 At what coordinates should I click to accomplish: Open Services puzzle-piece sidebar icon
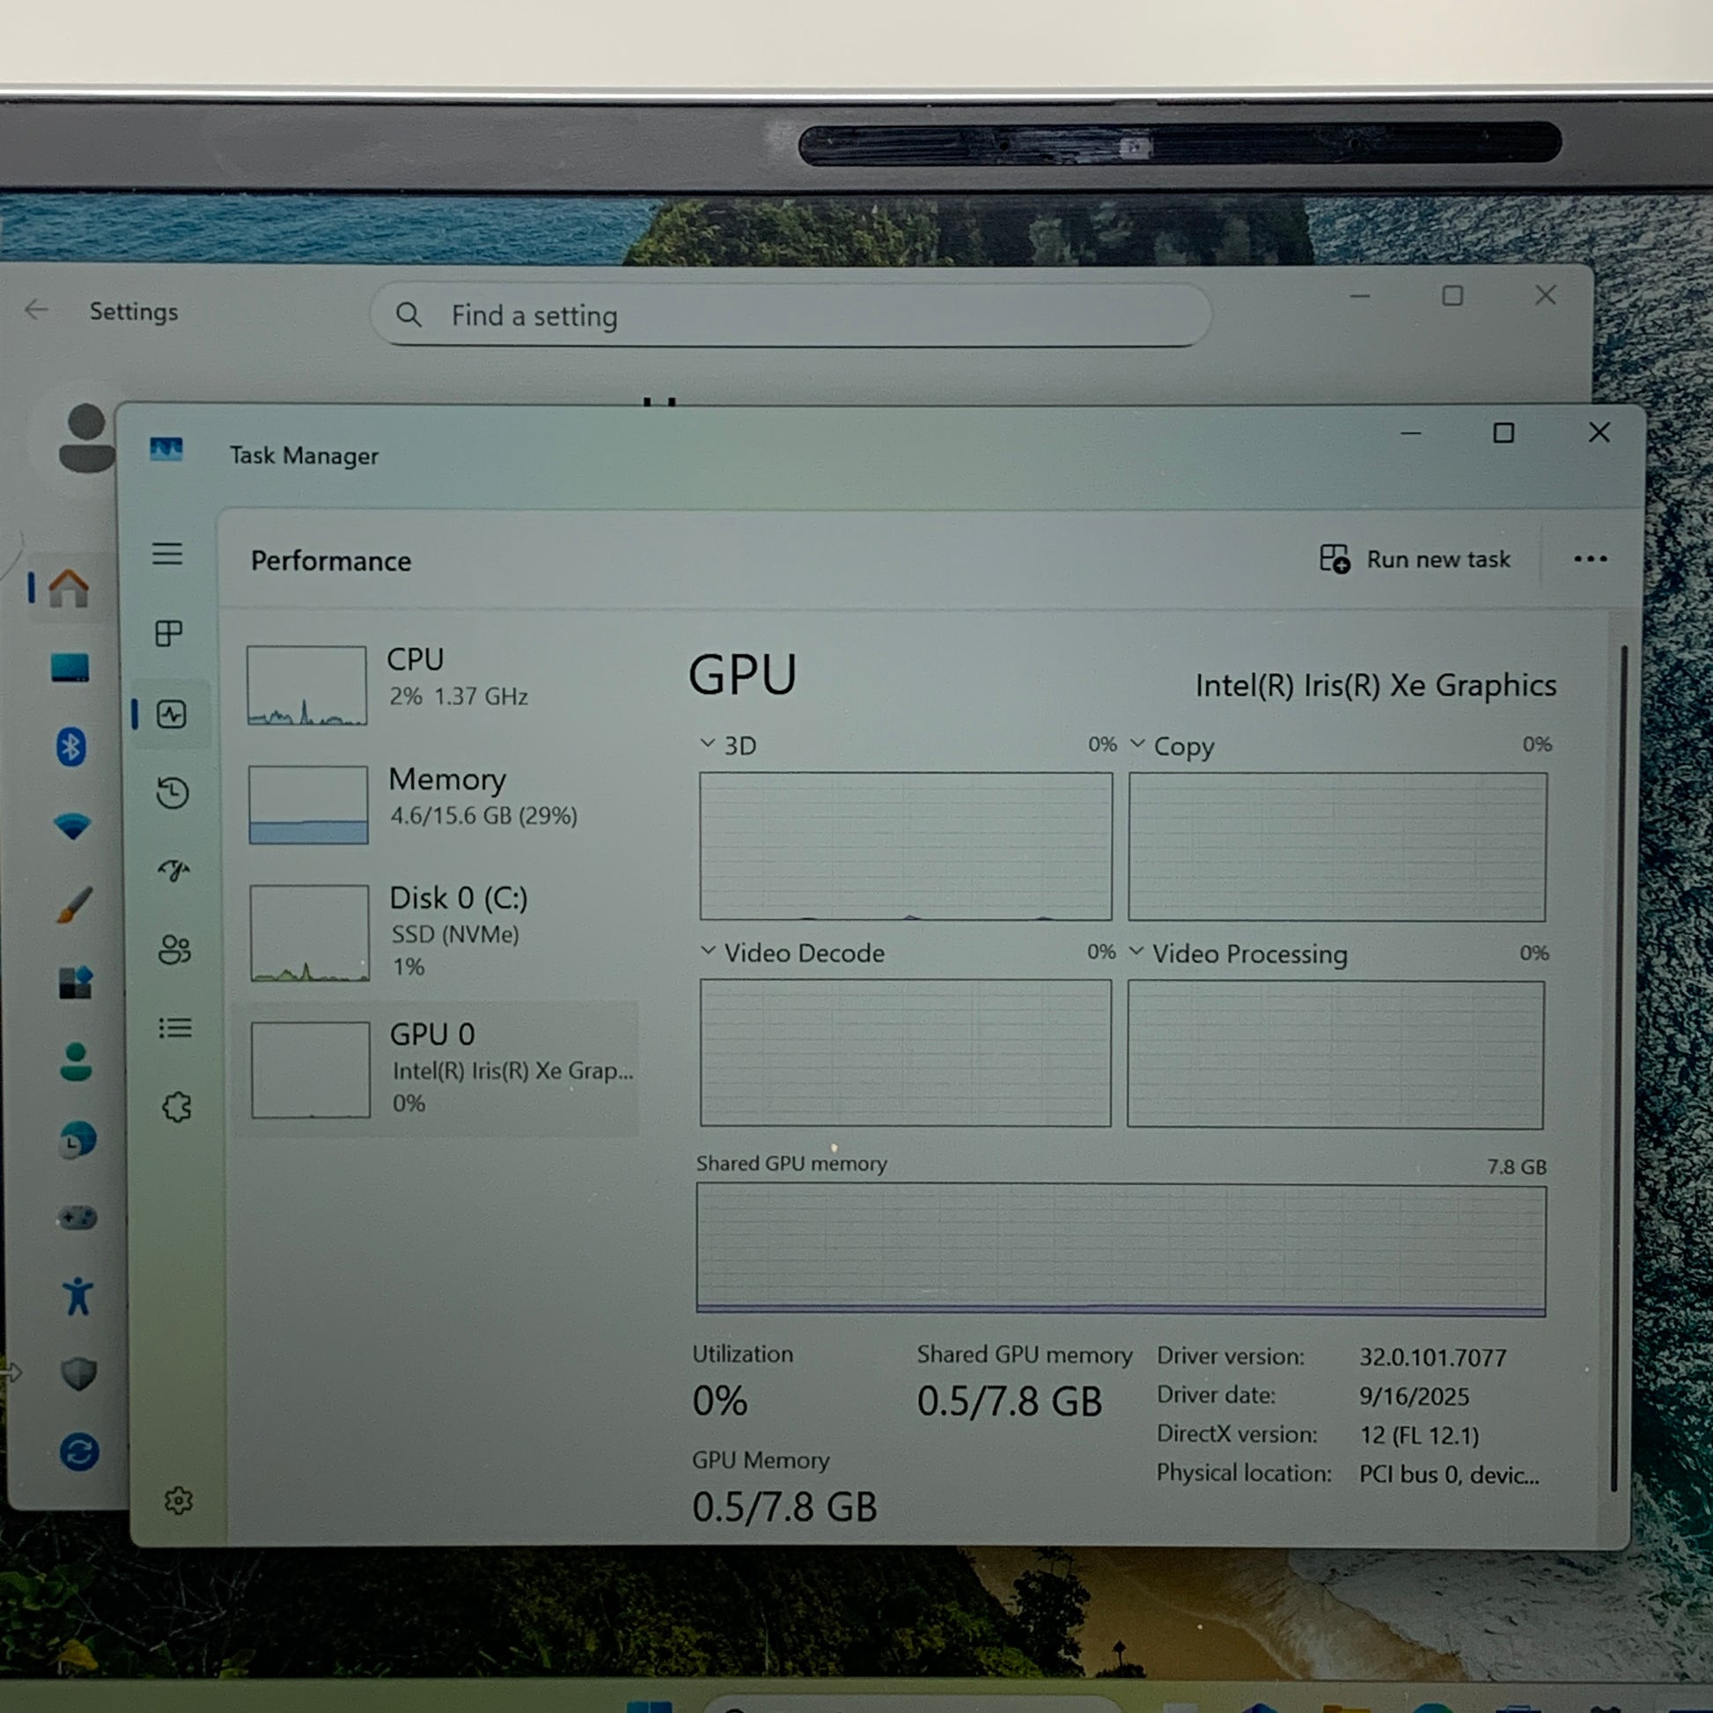click(x=176, y=1106)
